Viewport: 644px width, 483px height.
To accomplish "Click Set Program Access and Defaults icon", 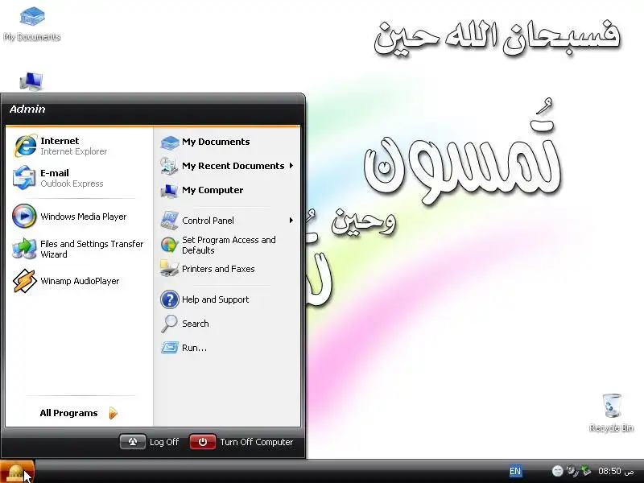I will (x=169, y=245).
